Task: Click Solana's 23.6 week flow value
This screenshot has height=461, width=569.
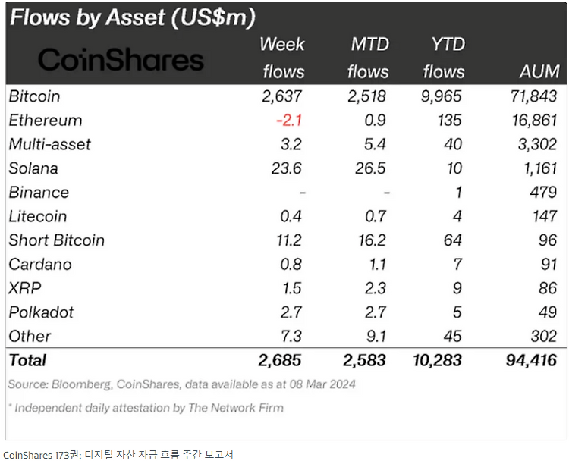Action: (286, 168)
